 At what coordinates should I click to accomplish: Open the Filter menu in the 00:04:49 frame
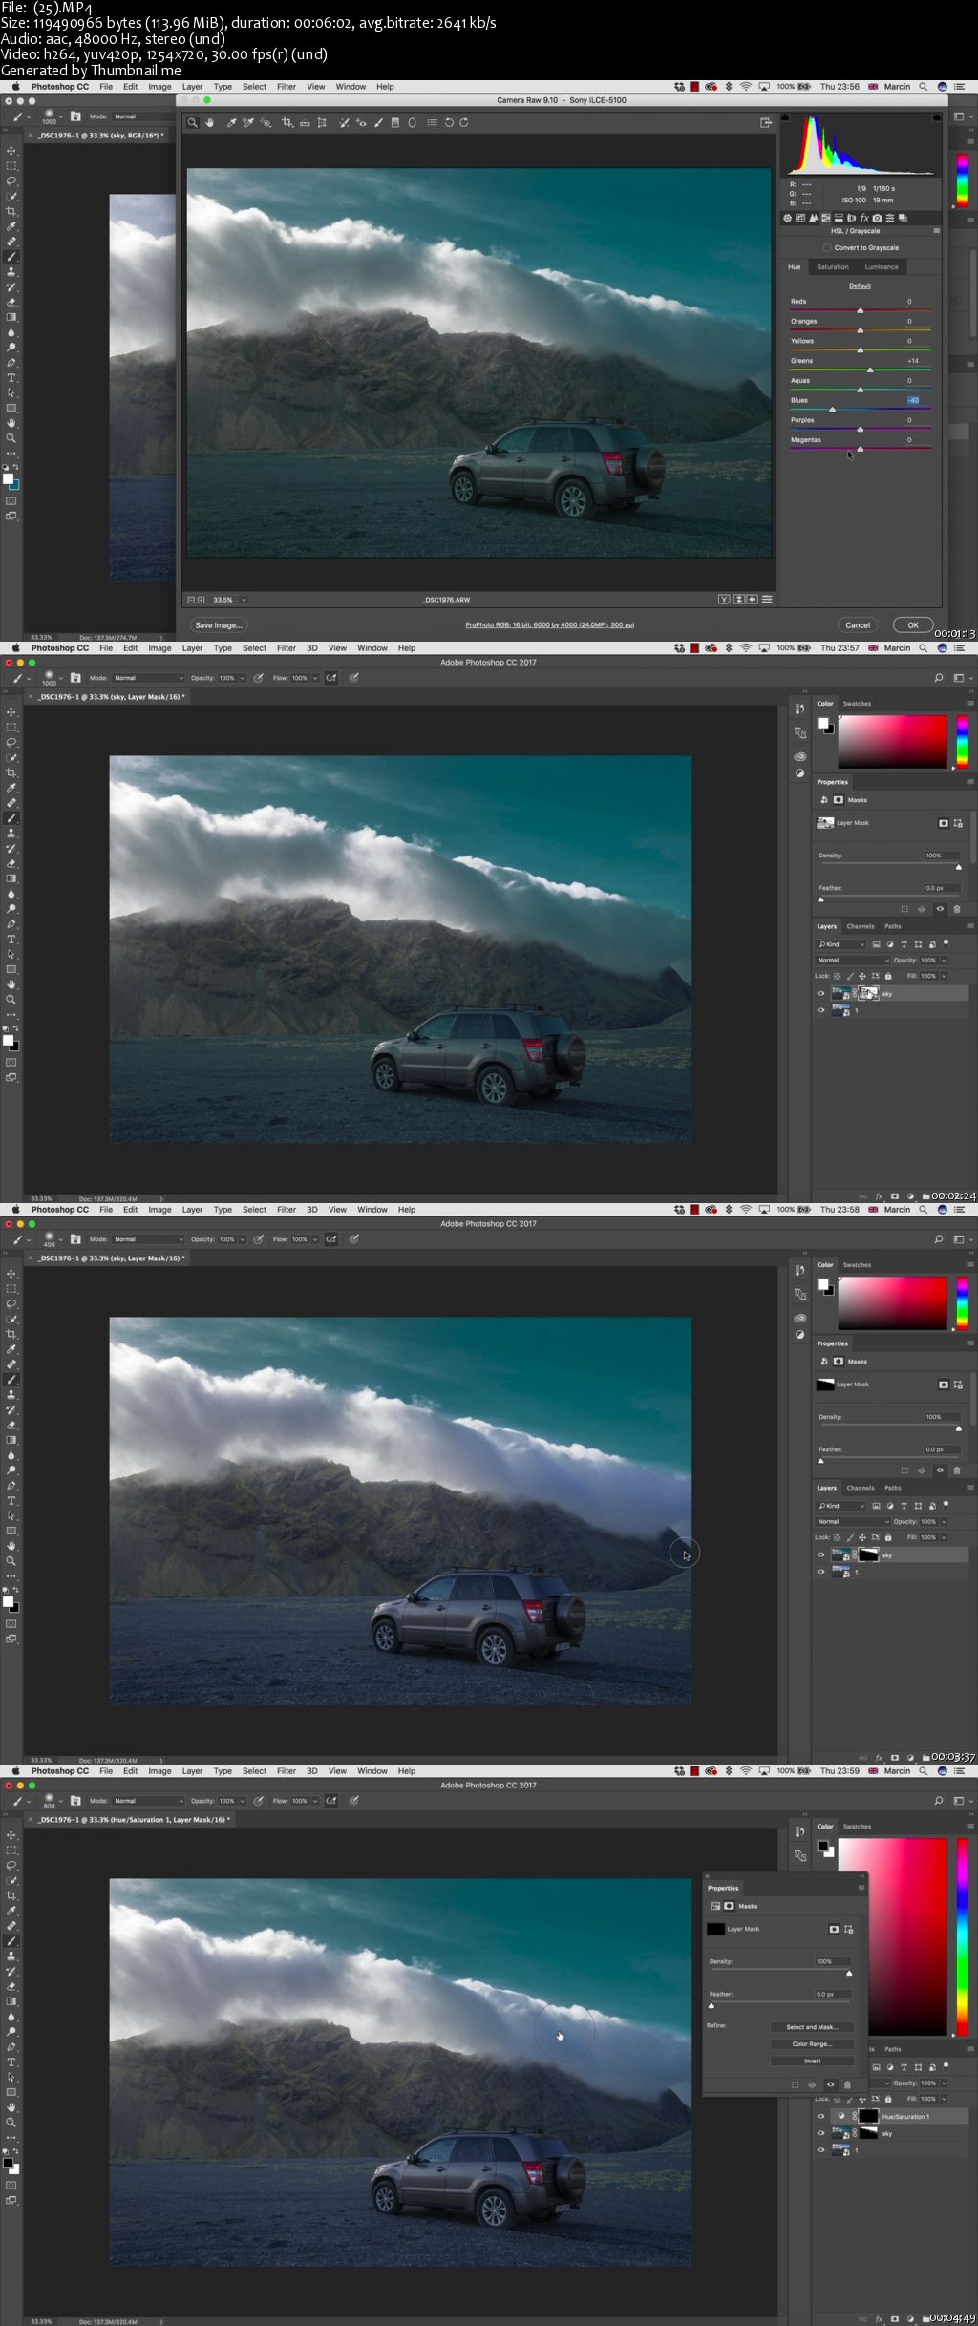click(x=287, y=1770)
